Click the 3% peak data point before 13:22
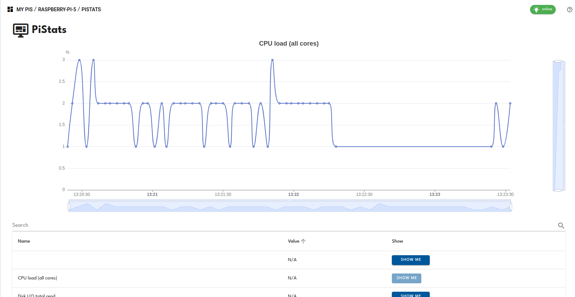 click(x=272, y=60)
